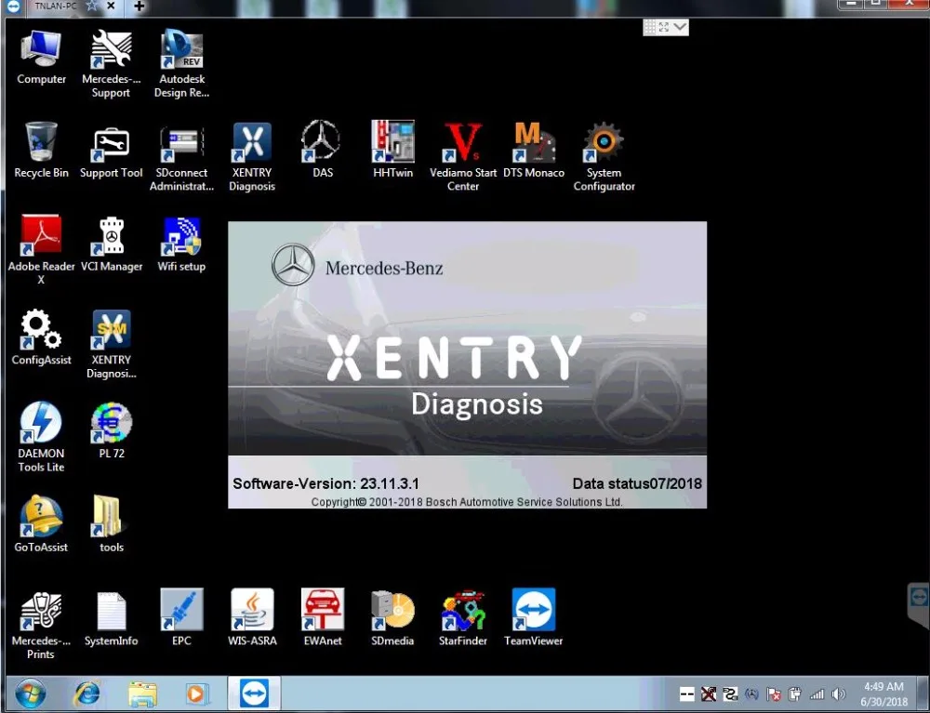The image size is (930, 713).
Task: Open VCI Manager
Action: point(111,244)
